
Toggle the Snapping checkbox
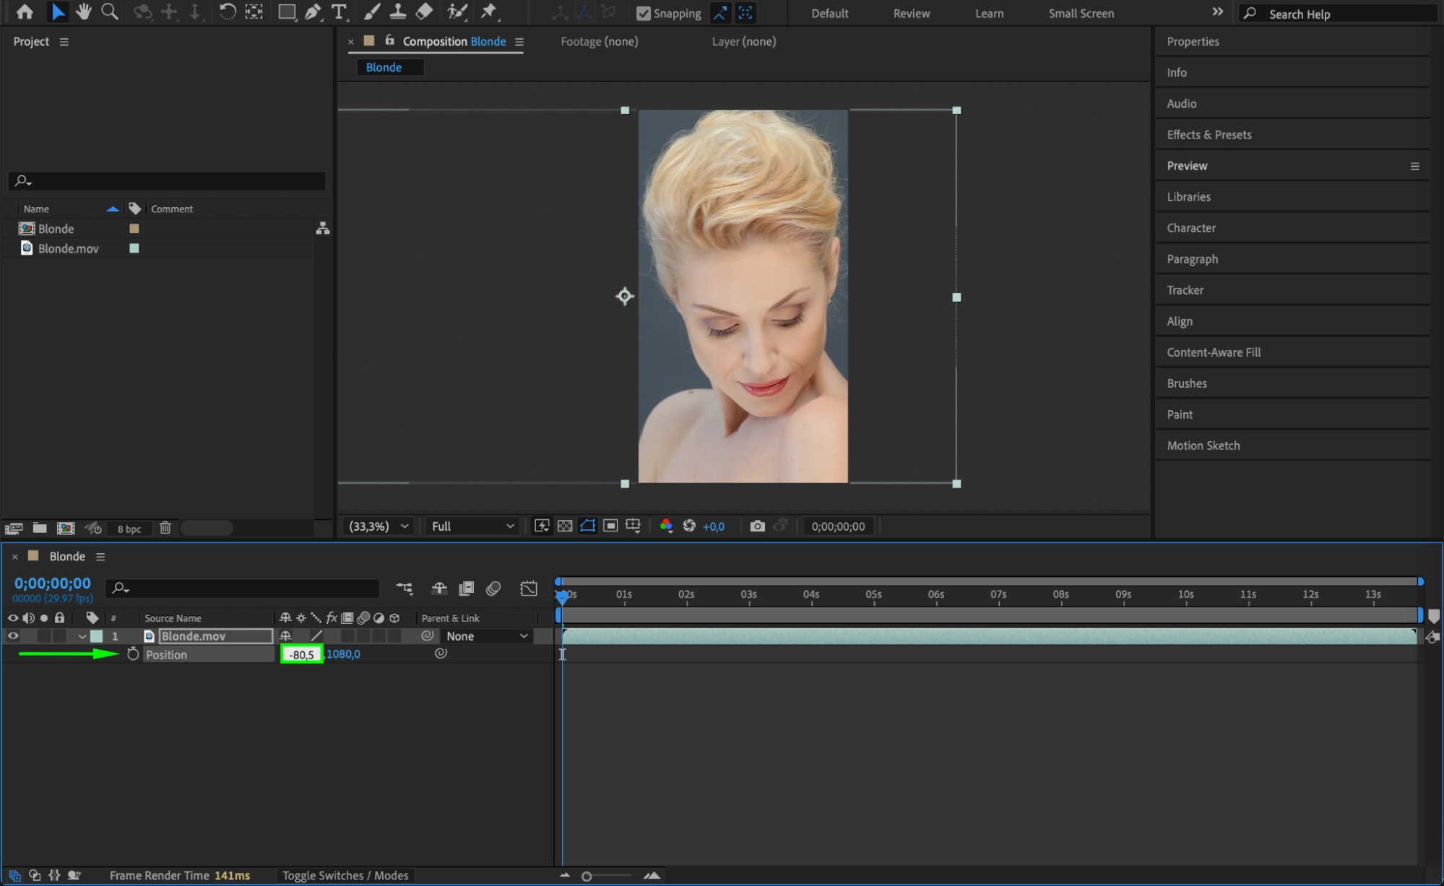tap(644, 13)
